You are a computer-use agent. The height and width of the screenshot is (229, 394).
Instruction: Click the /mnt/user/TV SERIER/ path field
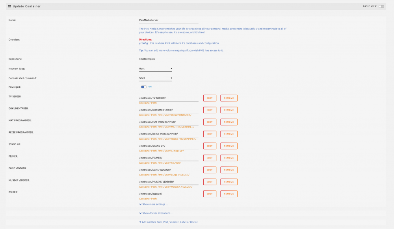click(x=169, y=98)
